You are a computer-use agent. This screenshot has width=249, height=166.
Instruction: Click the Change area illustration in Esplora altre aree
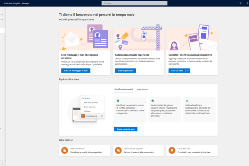[86, 110]
